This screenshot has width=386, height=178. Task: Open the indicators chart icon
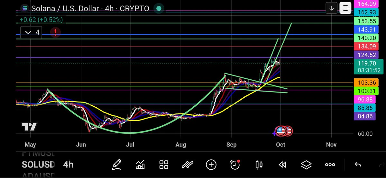point(140,165)
